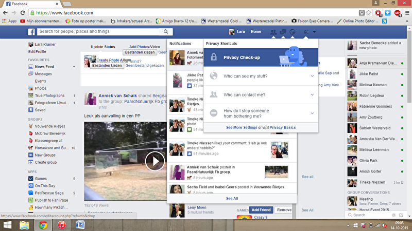
Task: Open the News Feed sort dropdown arrow
Action: 74,67
